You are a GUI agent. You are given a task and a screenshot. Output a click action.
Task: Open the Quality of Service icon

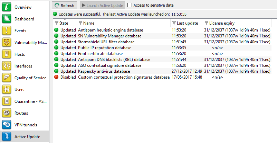[x=7, y=78]
